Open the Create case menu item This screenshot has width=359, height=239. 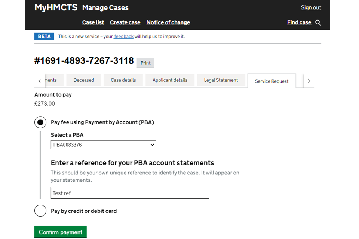(125, 22)
